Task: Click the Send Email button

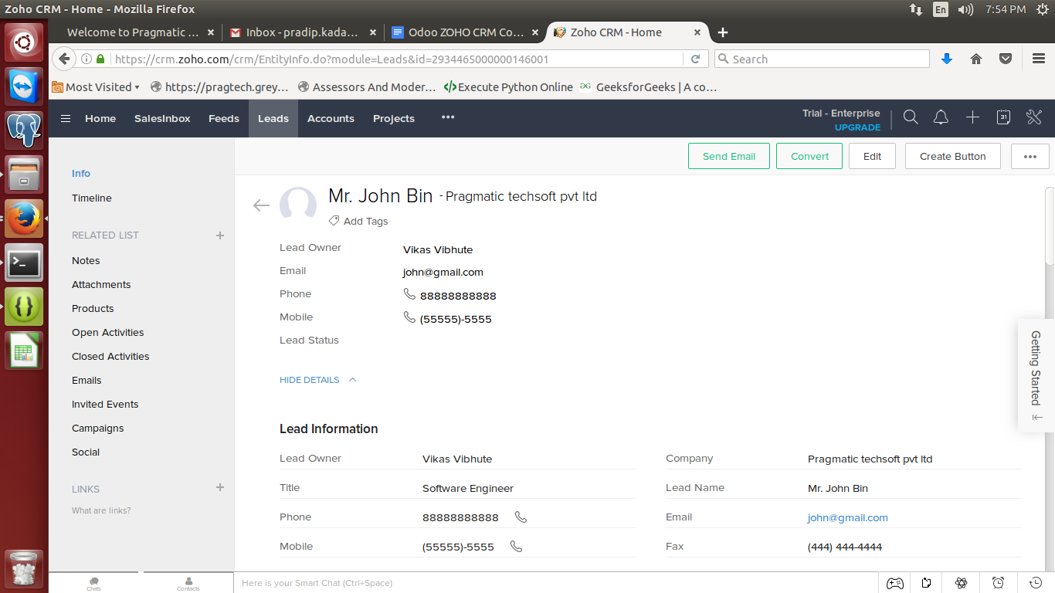Action: [729, 156]
